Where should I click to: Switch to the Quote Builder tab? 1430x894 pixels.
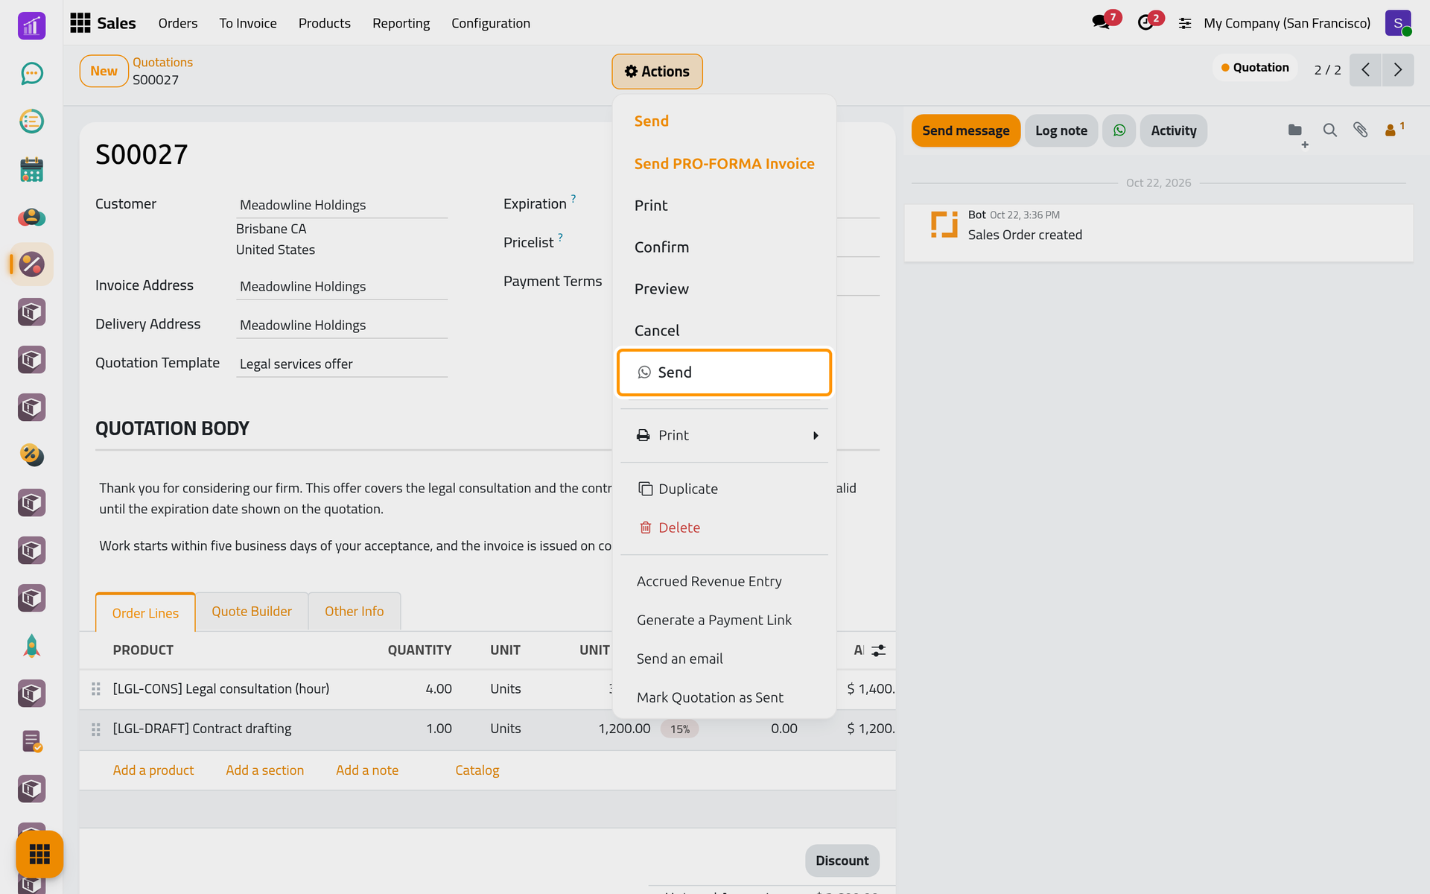(x=252, y=612)
